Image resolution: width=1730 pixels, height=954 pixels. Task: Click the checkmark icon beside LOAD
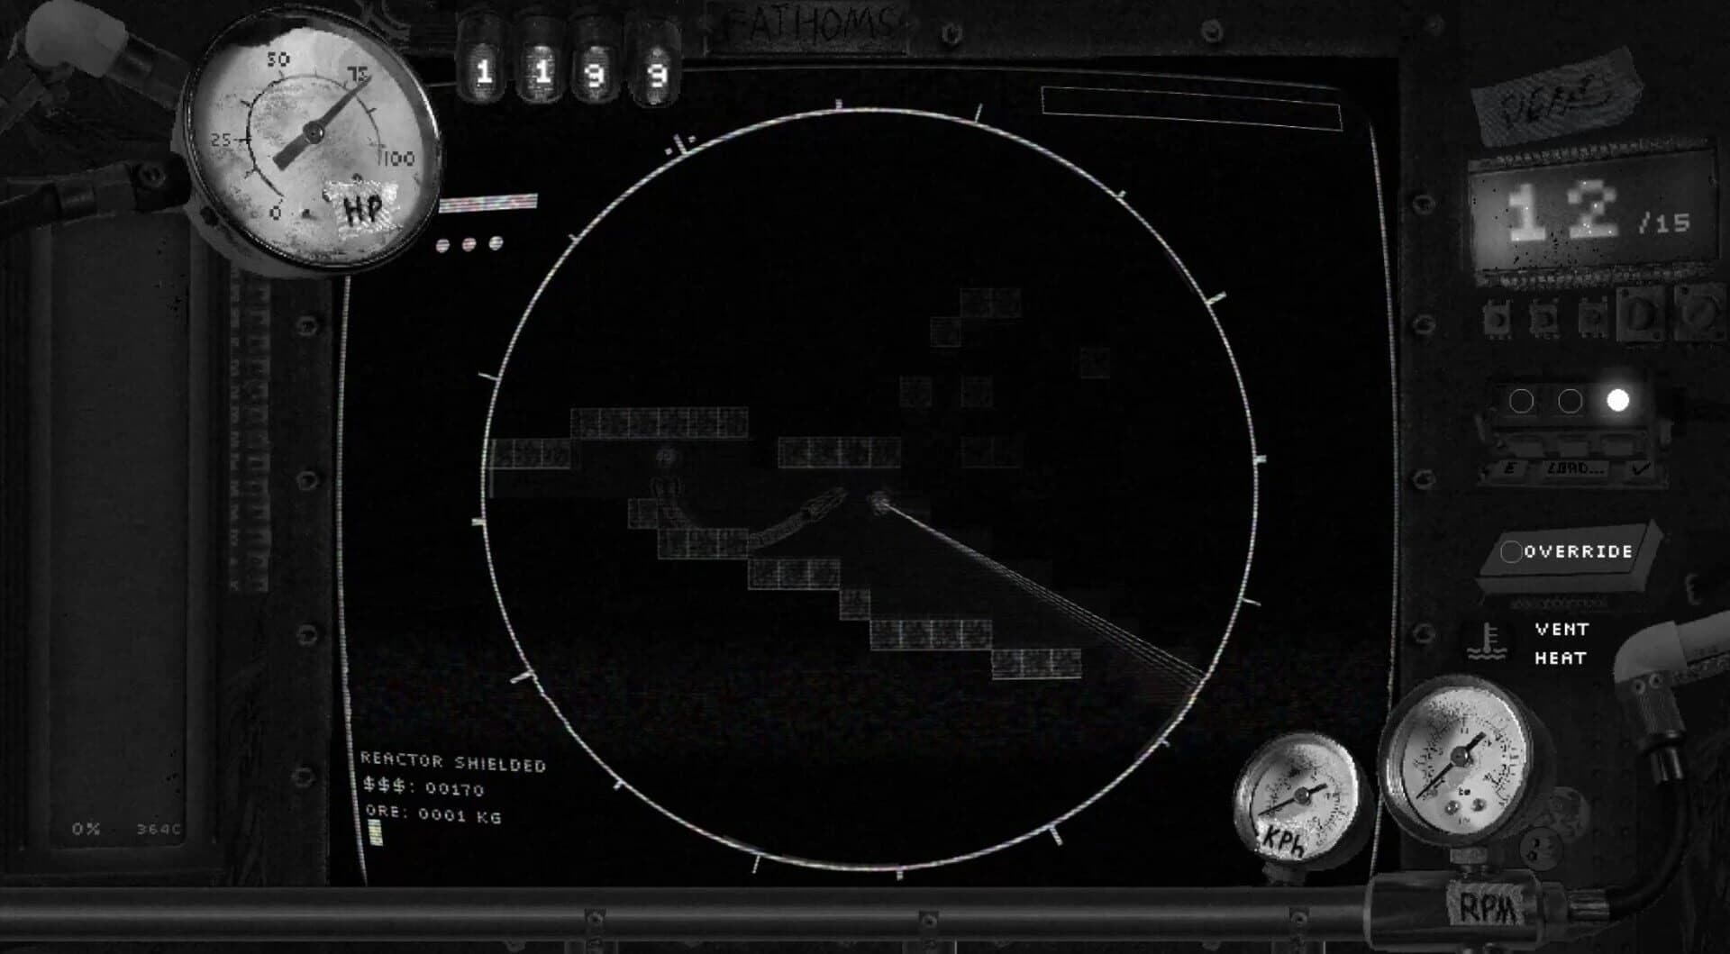click(x=1641, y=467)
